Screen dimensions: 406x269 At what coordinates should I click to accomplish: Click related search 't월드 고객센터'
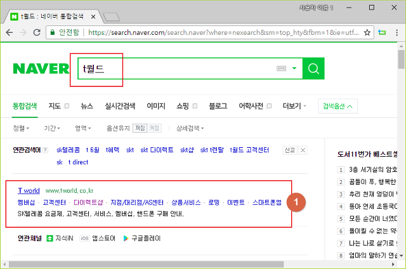[249, 150]
